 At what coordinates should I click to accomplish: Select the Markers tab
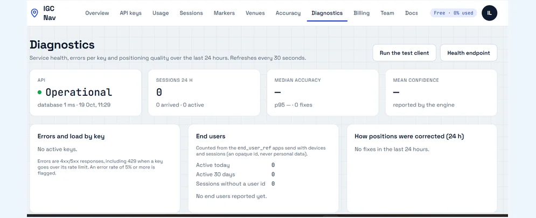224,13
